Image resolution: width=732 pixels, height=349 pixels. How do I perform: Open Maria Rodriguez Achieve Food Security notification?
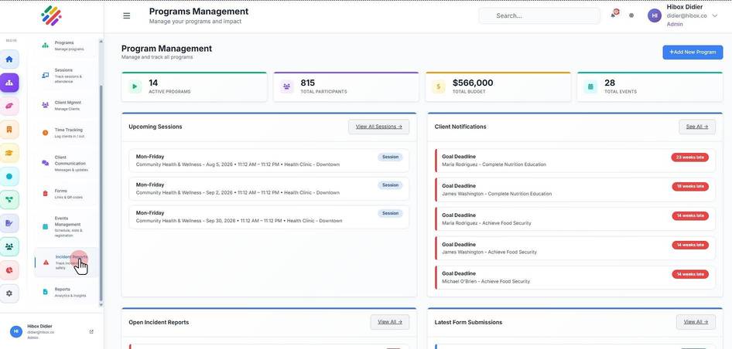[575, 219]
